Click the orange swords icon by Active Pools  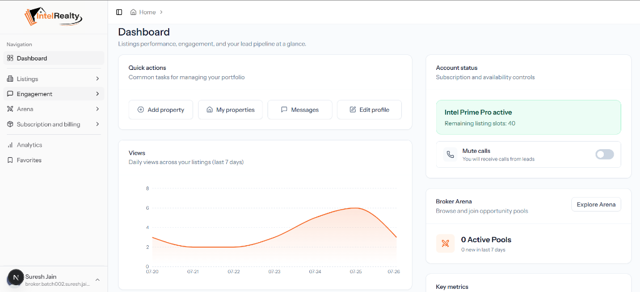(x=445, y=243)
